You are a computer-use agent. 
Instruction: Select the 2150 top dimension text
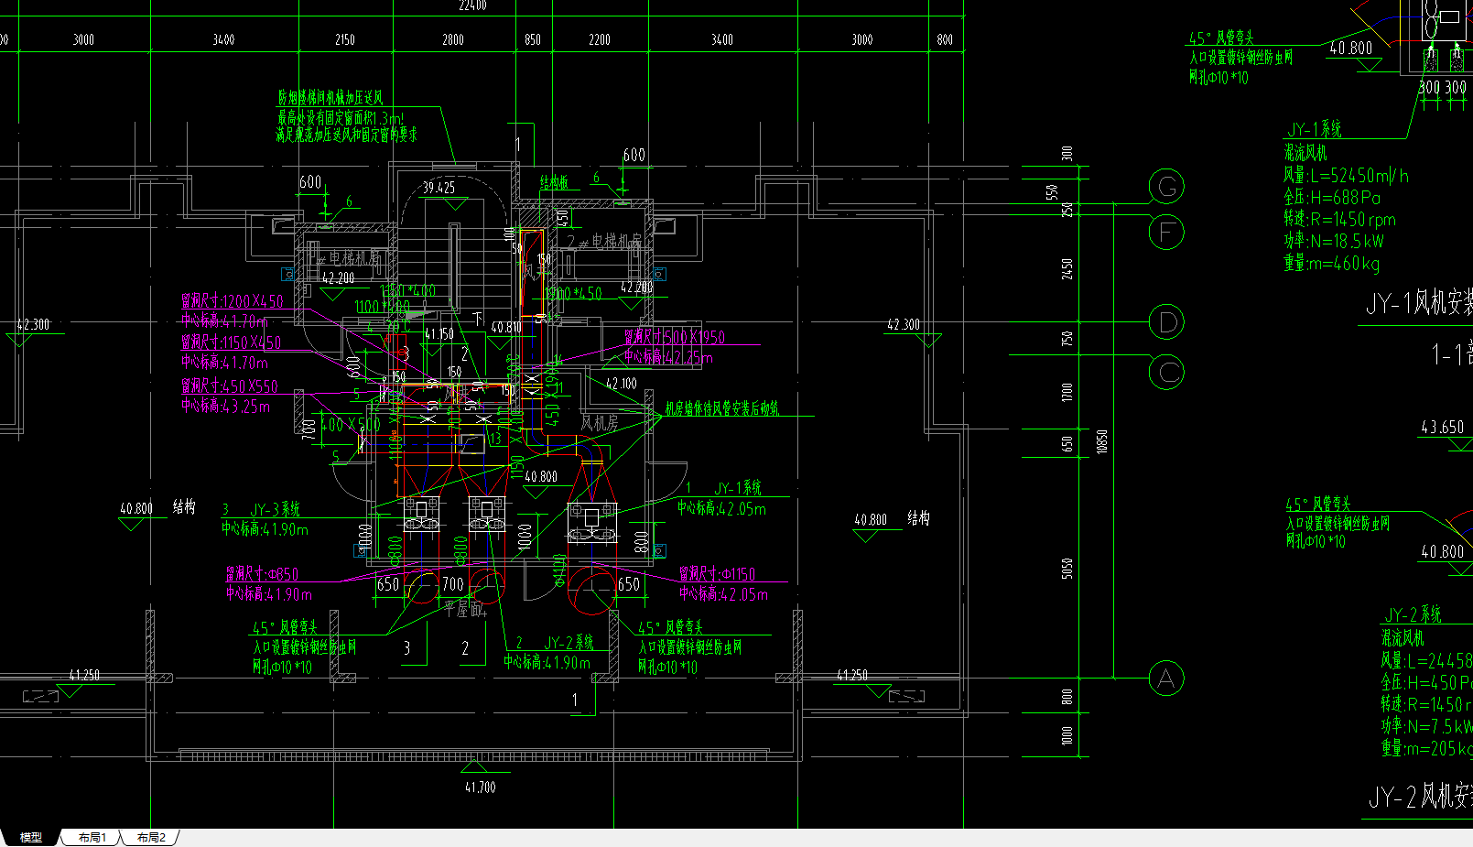(345, 39)
